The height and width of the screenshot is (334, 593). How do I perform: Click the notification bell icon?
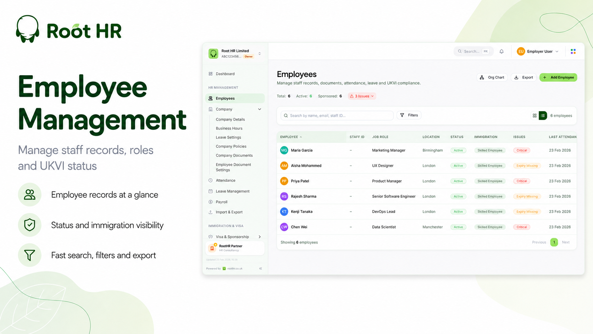click(x=501, y=51)
